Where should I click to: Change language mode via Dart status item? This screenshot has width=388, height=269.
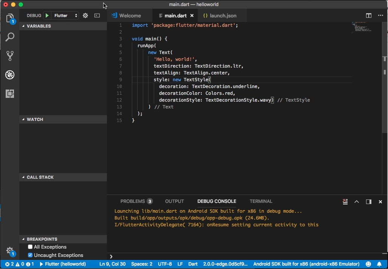[x=193, y=264]
